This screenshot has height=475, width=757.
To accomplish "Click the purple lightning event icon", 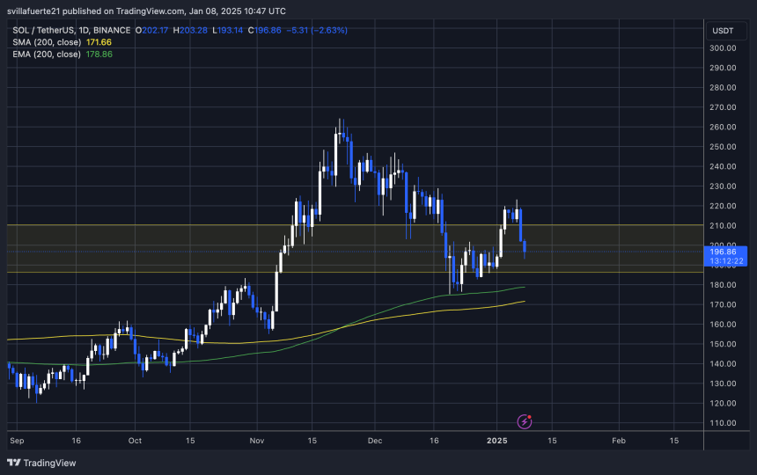I will pyautogui.click(x=524, y=422).
